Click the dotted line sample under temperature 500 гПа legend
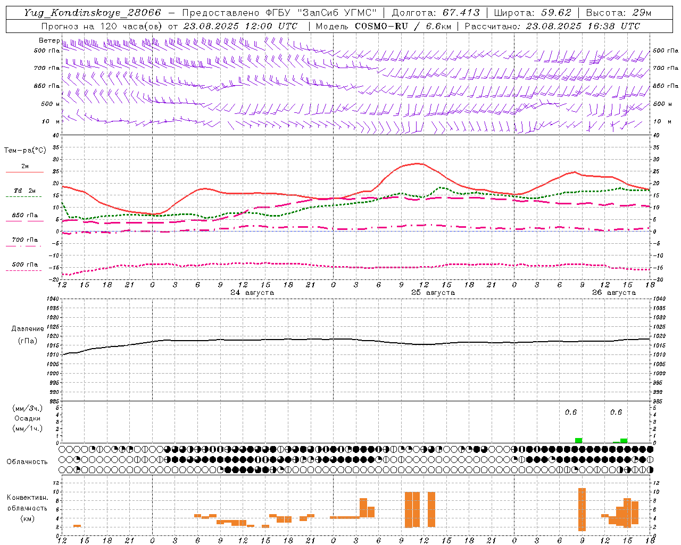The width and height of the screenshot is (681, 545). point(23,270)
